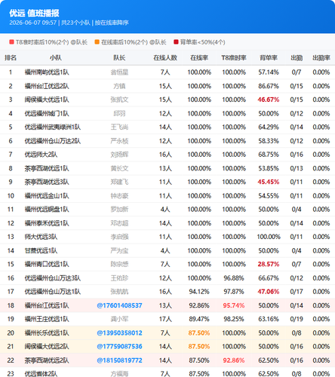Click captain name 黄长文

click(119, 168)
